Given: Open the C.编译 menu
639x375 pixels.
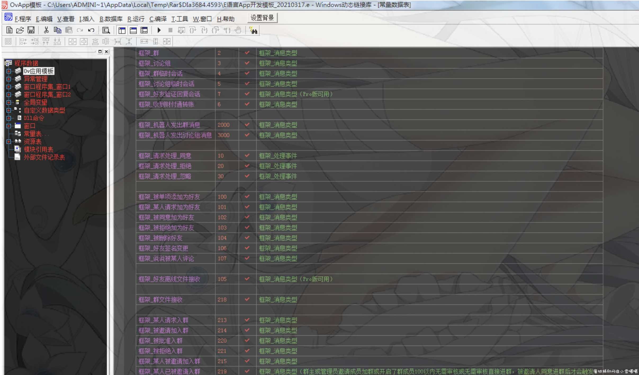Looking at the screenshot, I should (x=158, y=19).
